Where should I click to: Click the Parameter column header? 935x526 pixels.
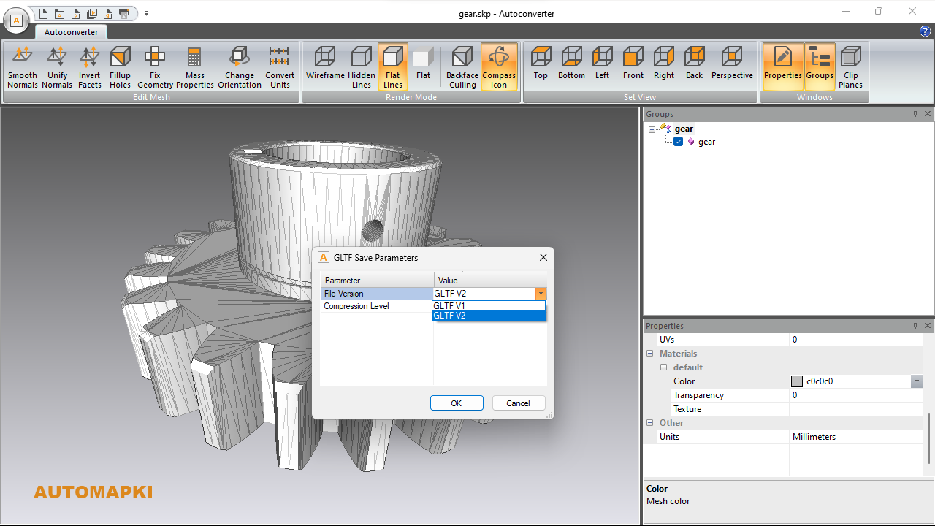377,281
